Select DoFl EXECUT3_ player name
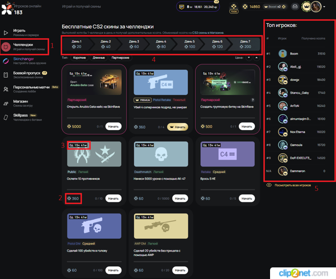Viewport: 336px width, 279px height. pos(301,158)
